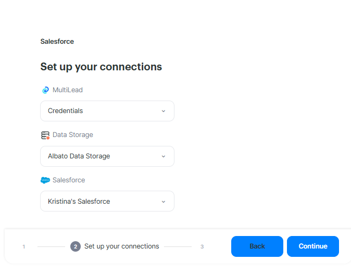Jump to step 3 in progress bar

click(x=202, y=247)
